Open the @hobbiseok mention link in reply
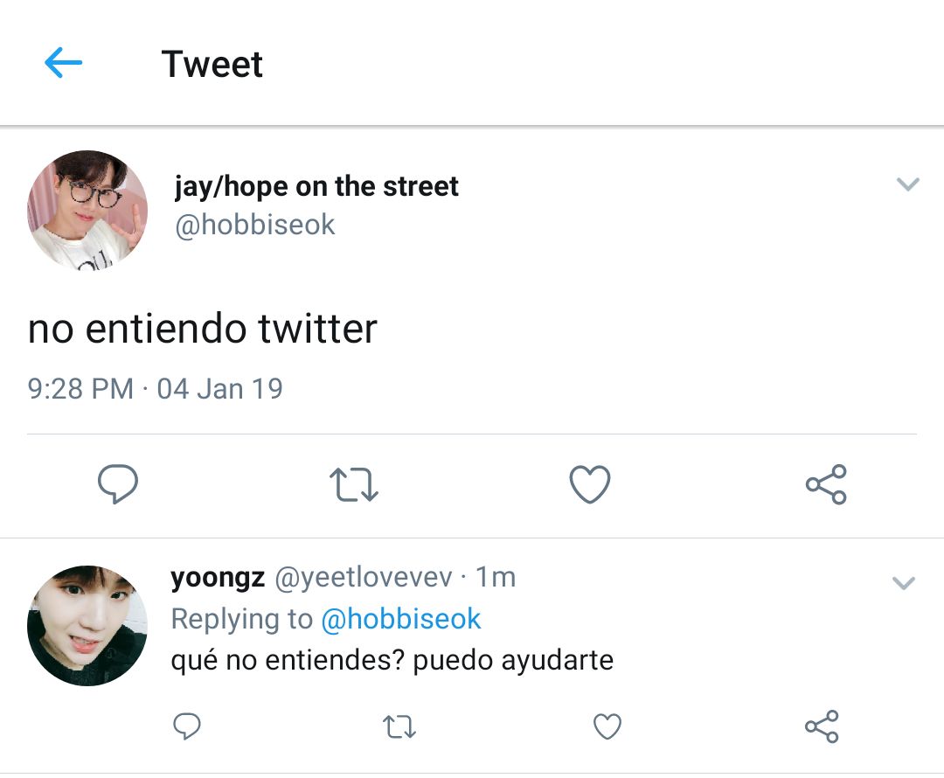944x778 pixels. click(401, 619)
